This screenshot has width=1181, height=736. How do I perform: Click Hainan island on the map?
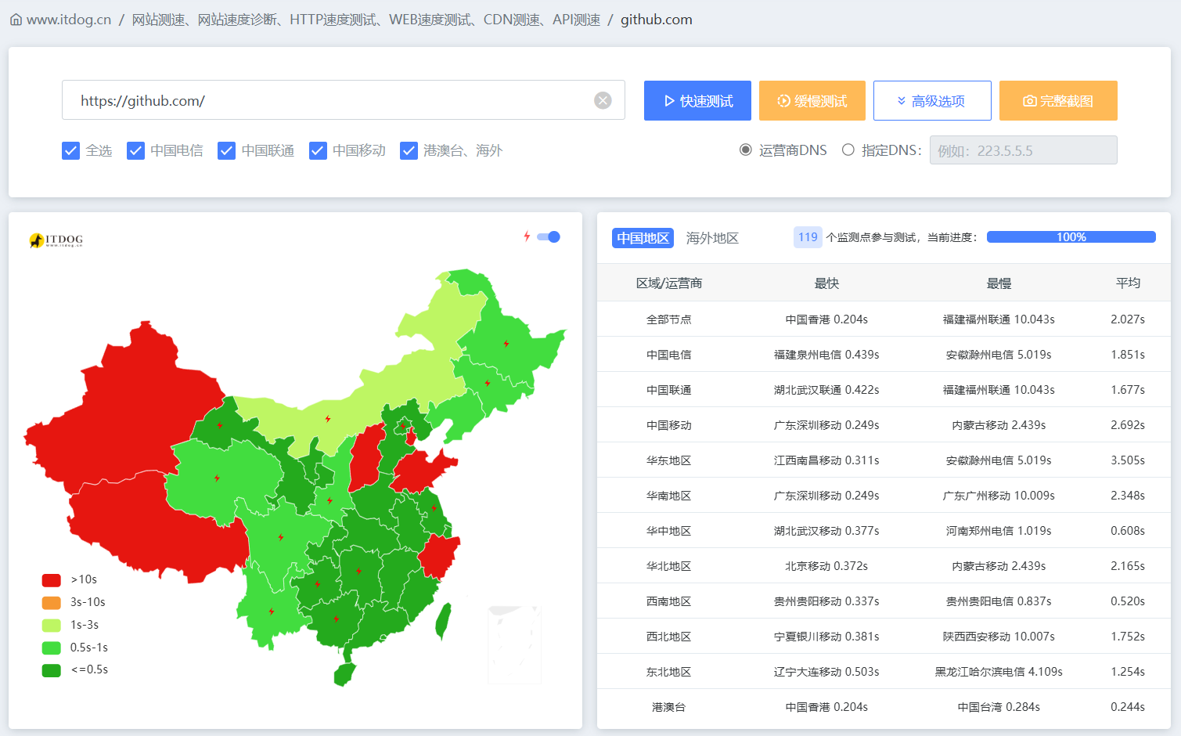(x=344, y=673)
